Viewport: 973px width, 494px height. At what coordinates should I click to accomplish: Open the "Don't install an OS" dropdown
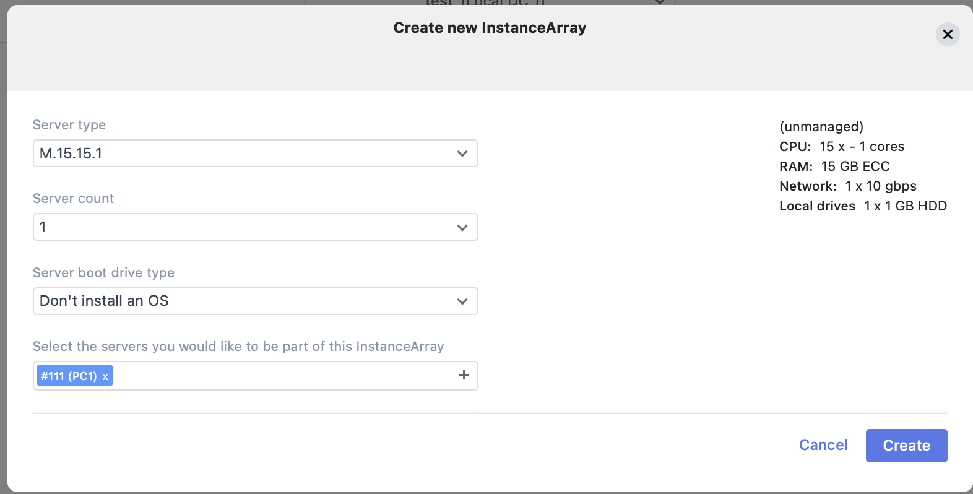[248, 301]
